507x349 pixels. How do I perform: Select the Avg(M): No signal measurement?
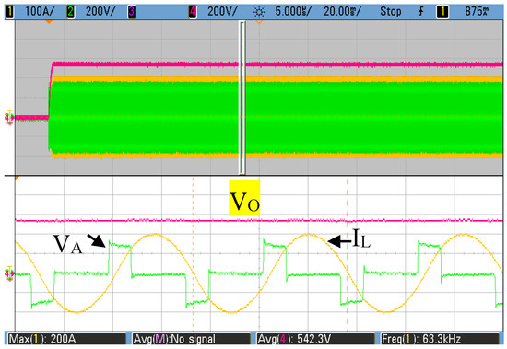(x=192, y=339)
